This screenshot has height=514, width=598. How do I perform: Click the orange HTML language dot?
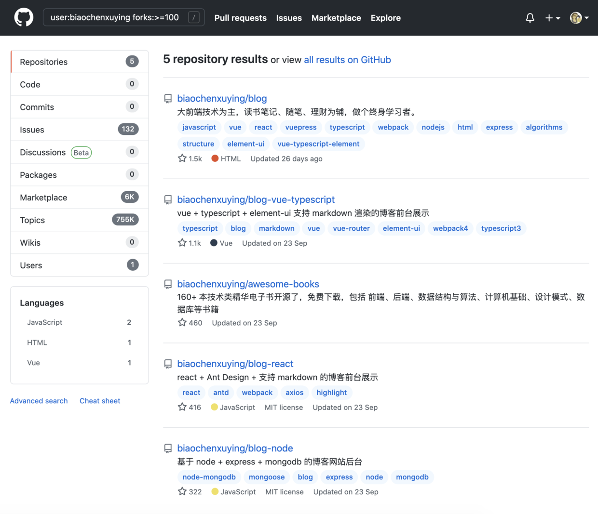[214, 158]
